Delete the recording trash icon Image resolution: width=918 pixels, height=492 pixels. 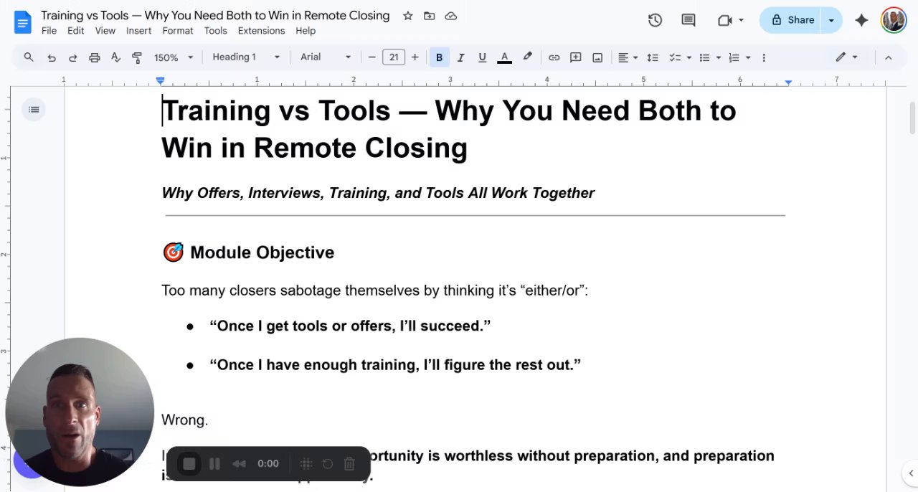(349, 464)
